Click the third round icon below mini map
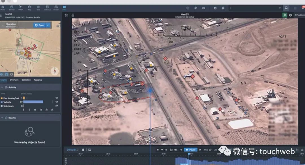The image size is (305, 165). pyautogui.click(x=12, y=74)
